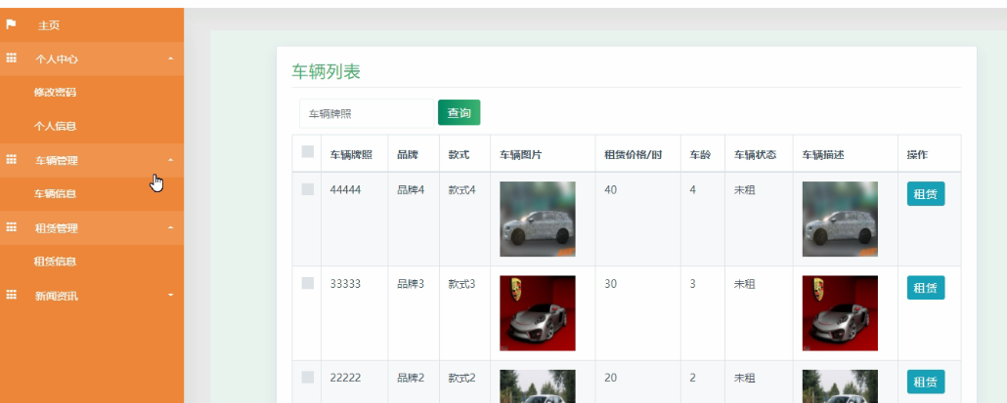Check the row checkbox for 44444

(x=308, y=189)
